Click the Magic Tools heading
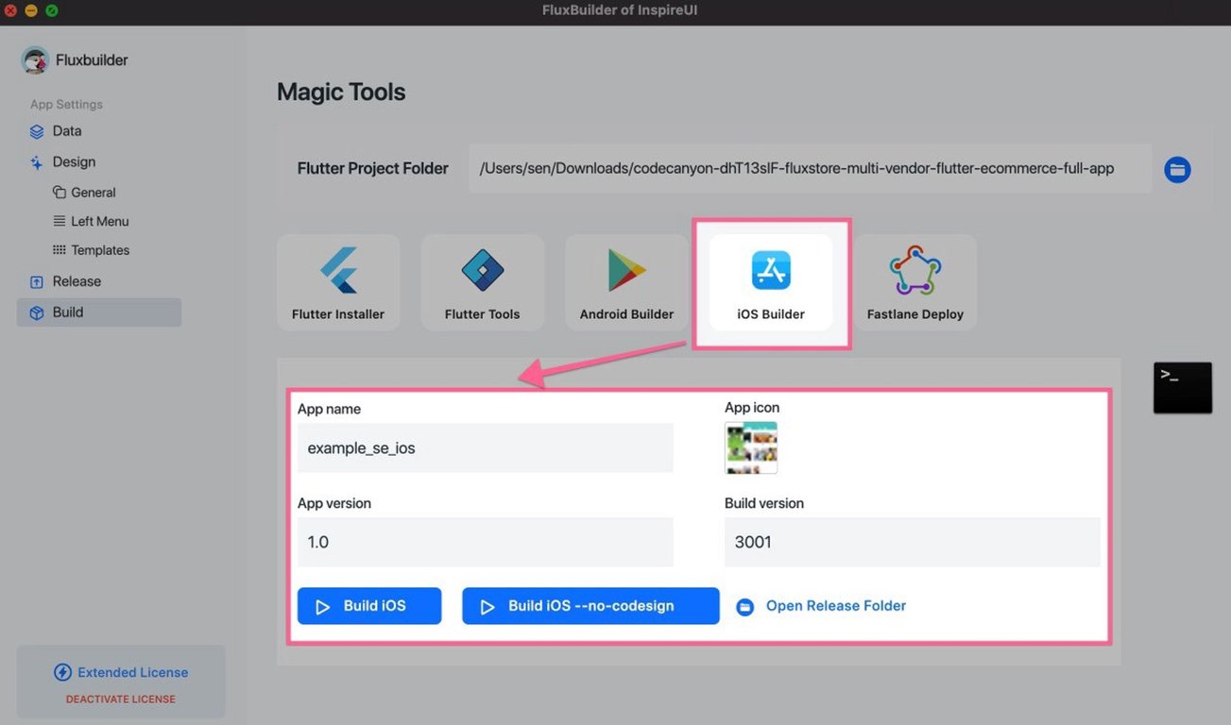The image size is (1231, 725). click(341, 92)
